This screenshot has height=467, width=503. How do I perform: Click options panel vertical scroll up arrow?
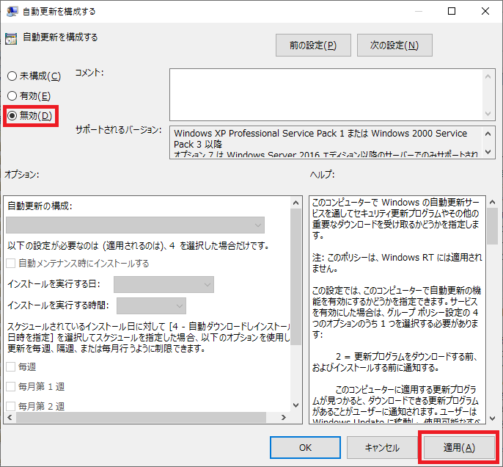pos(295,203)
